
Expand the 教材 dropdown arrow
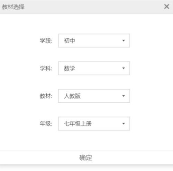(x=124, y=96)
